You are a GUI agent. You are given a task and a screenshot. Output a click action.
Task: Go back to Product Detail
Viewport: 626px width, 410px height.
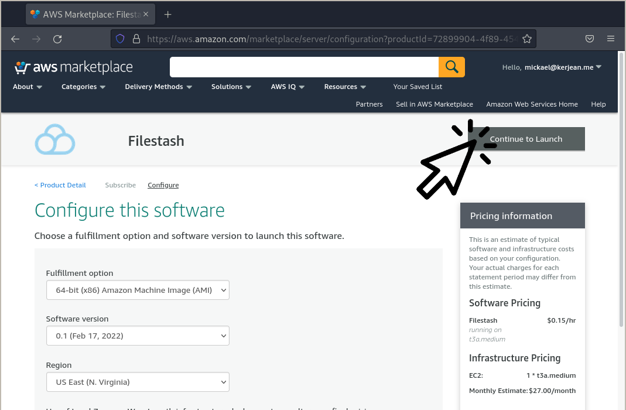click(x=60, y=185)
